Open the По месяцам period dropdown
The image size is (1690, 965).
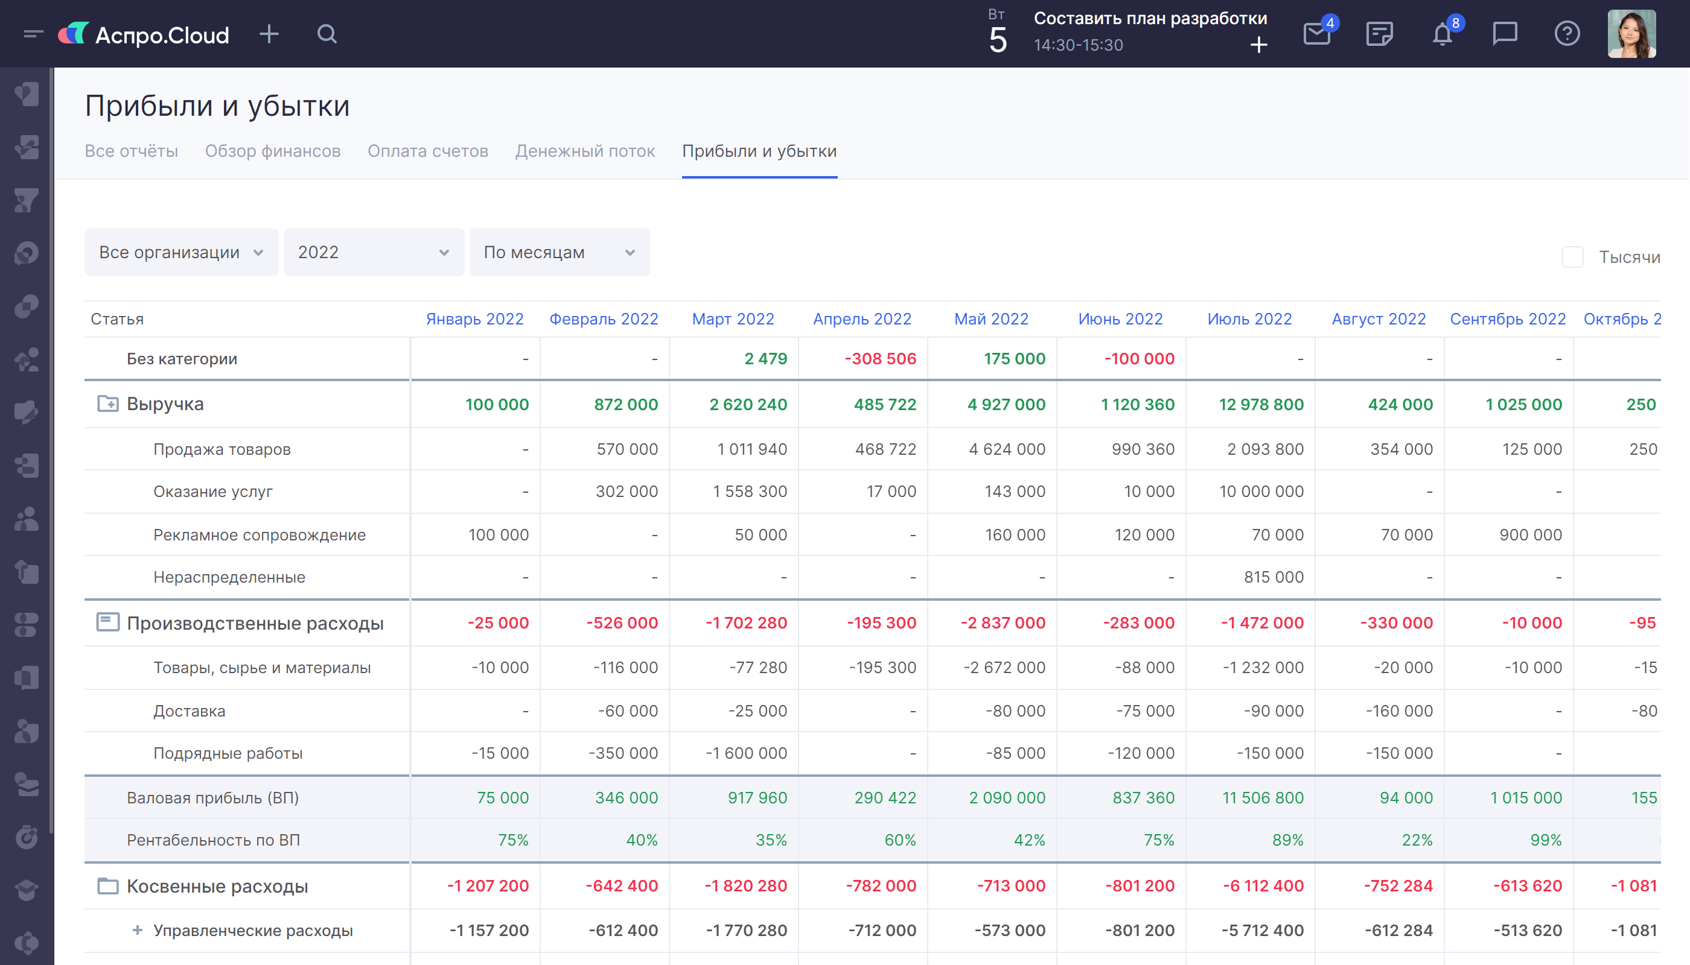point(559,253)
